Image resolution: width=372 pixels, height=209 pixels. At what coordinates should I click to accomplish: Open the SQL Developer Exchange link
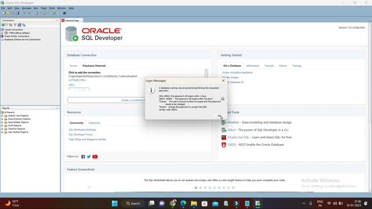click(x=83, y=129)
